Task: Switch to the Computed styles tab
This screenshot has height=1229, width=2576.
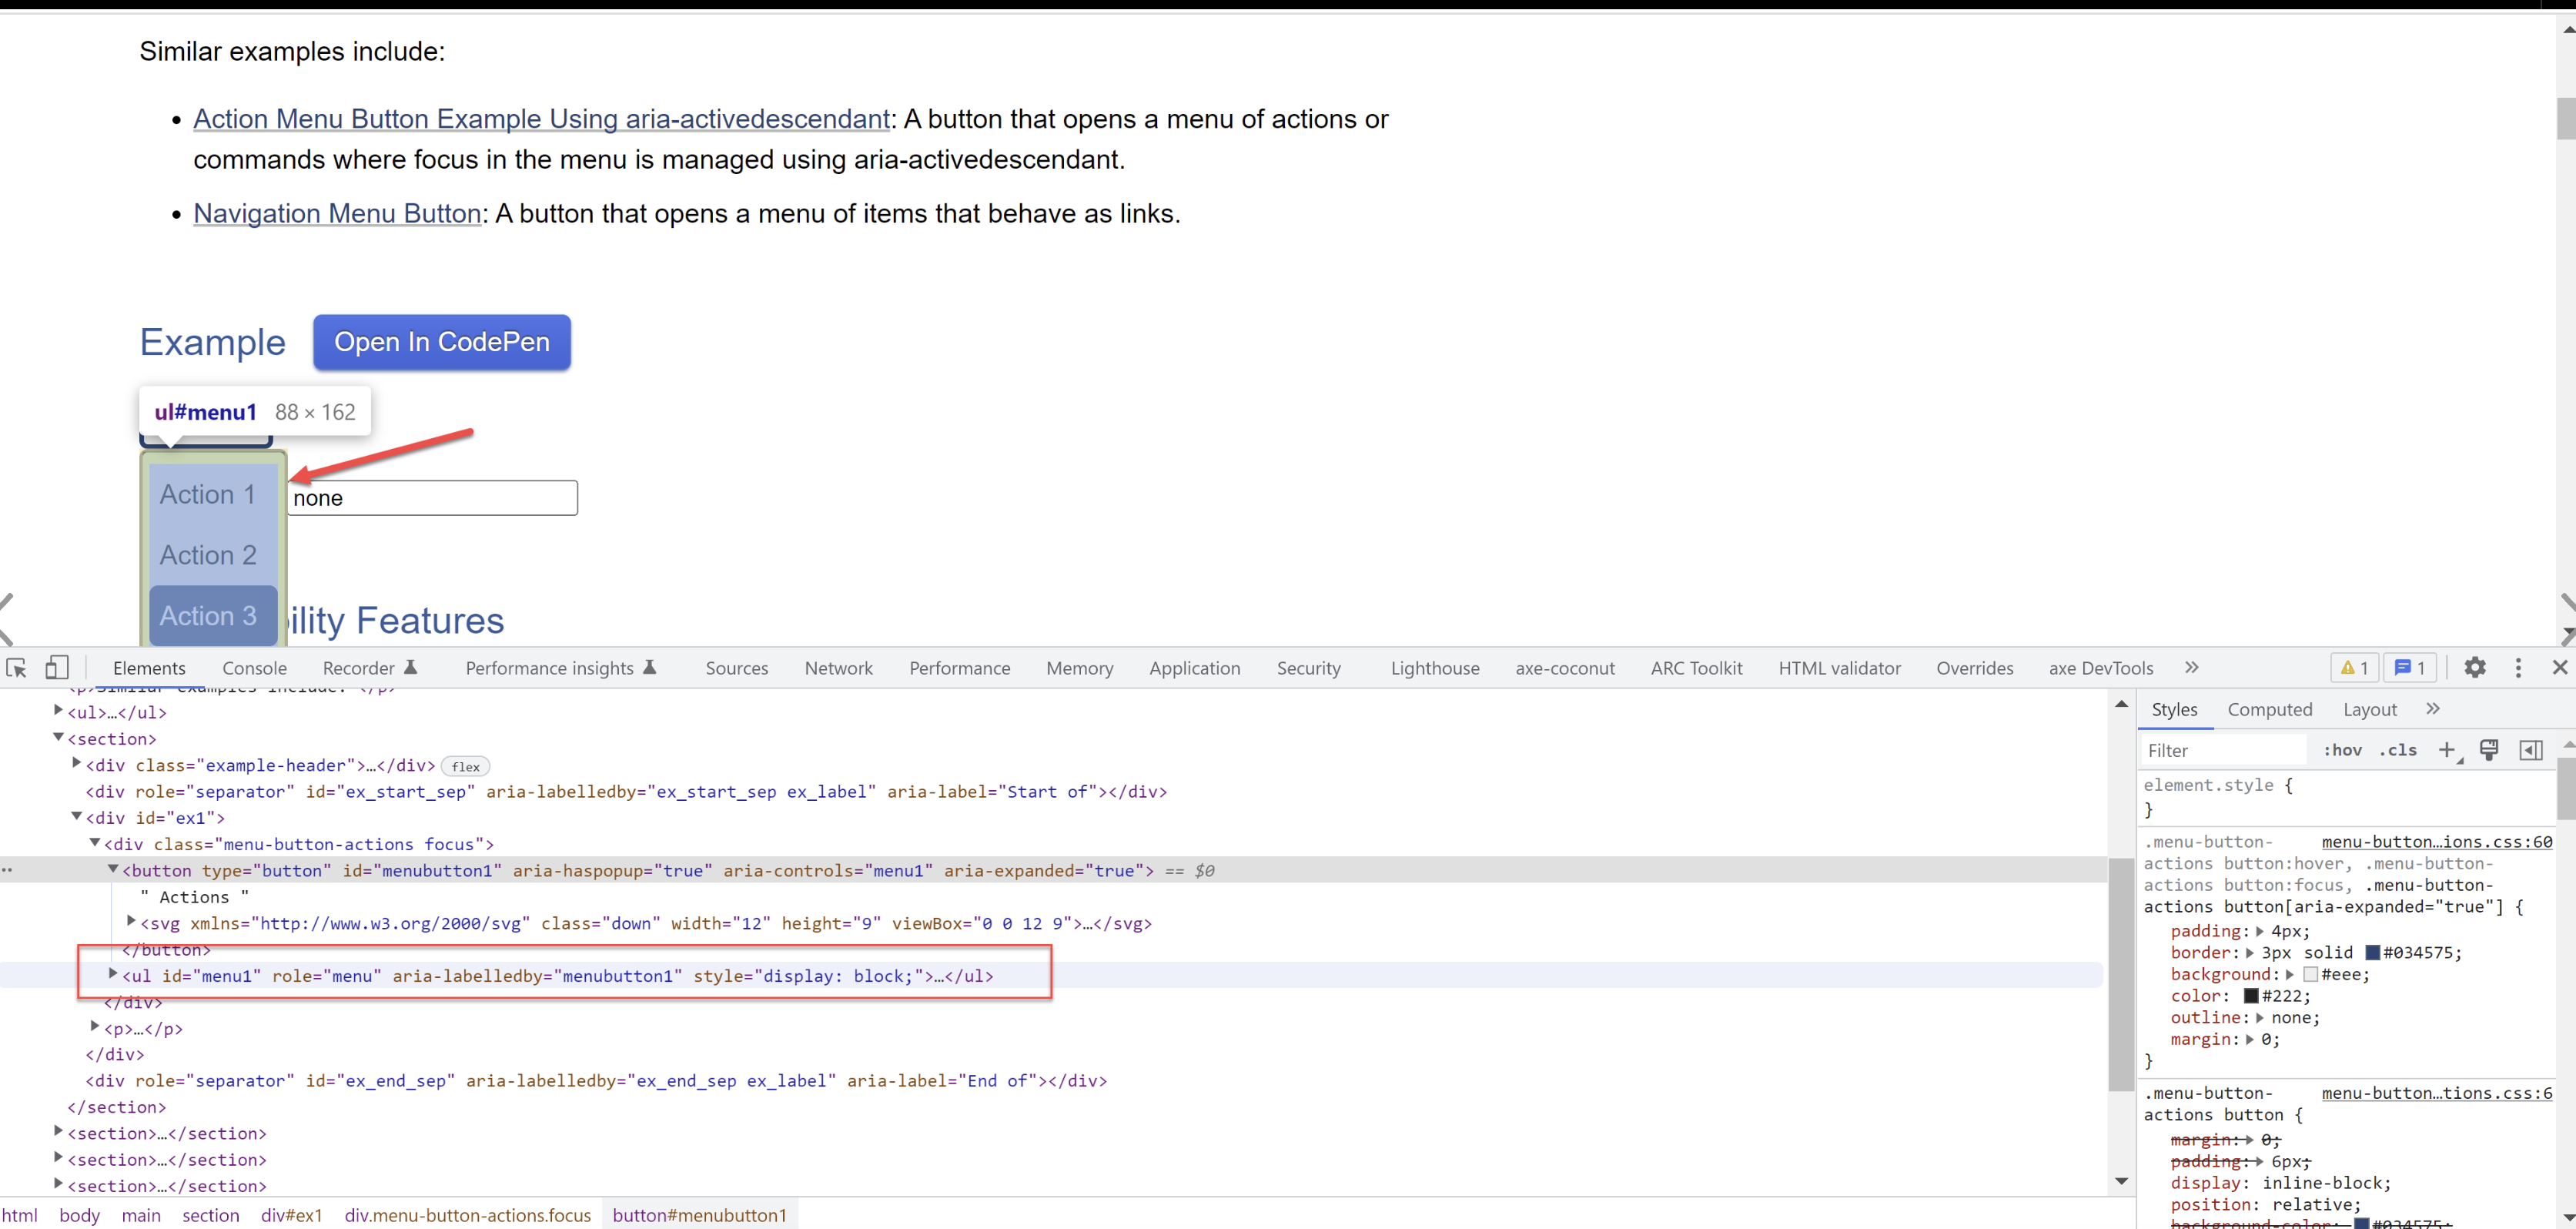Action: (x=2270, y=709)
